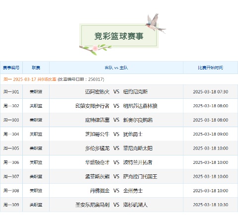Click the 客队 vs 主队 column header
This screenshot has width=238, height=224.
pyautogui.click(x=116, y=68)
